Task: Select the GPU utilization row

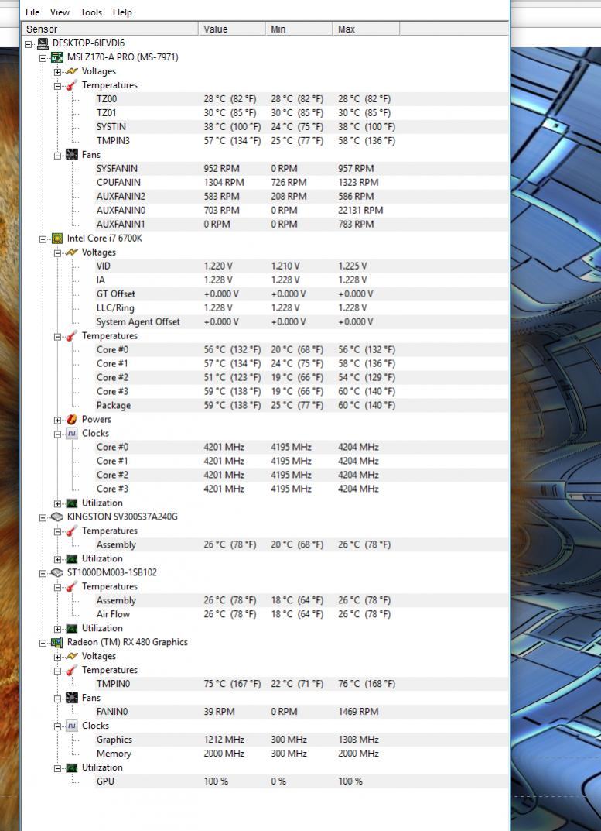Action: click(x=301, y=781)
